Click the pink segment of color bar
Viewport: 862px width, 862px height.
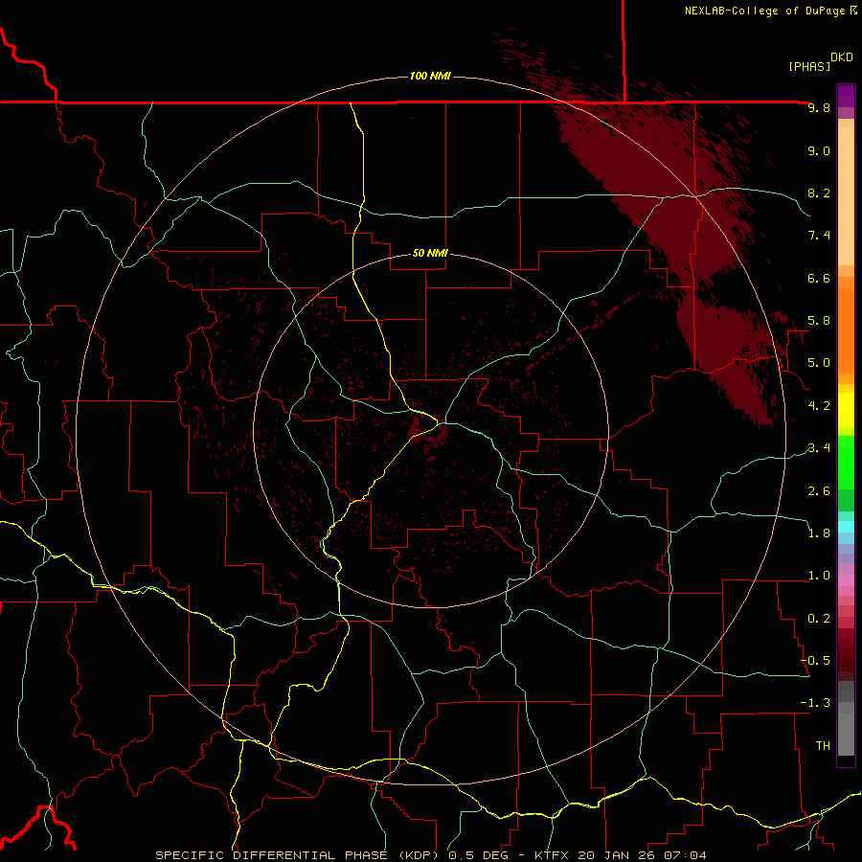point(846,580)
